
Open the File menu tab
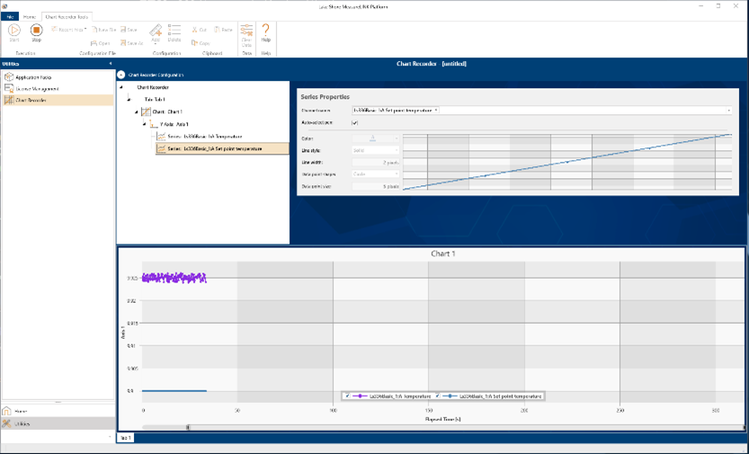(x=10, y=16)
